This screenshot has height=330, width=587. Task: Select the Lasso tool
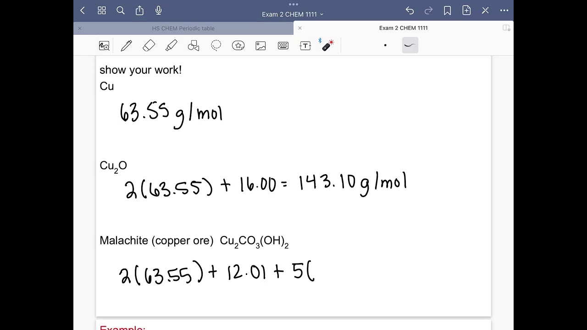pos(216,45)
